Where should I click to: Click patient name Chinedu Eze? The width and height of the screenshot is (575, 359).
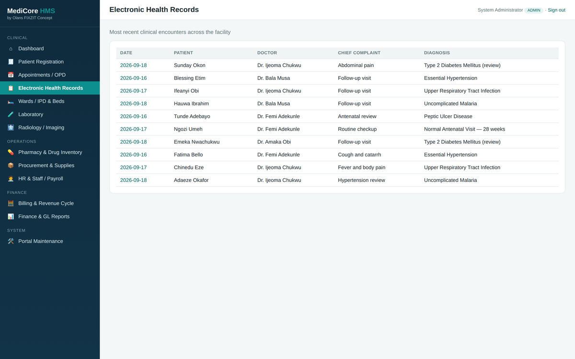point(189,168)
